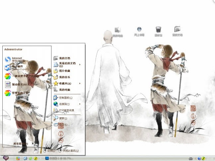
Task: Expand 所有程序(P) programs list
Action: [x=23, y=144]
